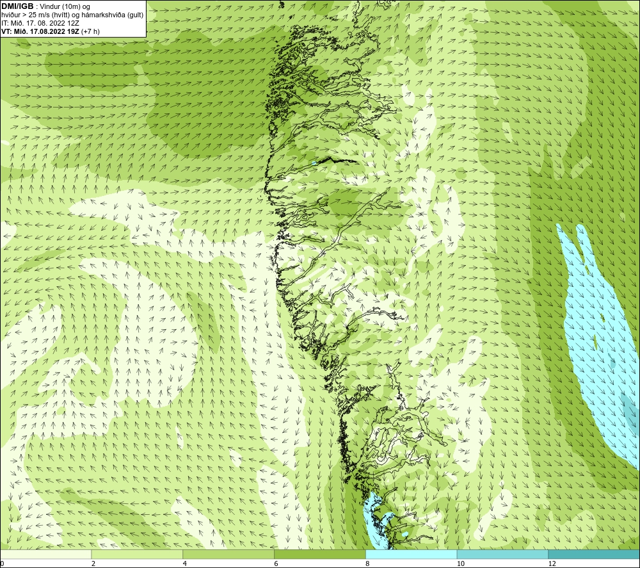Click the 4–6 m/s green swatch
The image size is (640, 568).
[x=228, y=554]
